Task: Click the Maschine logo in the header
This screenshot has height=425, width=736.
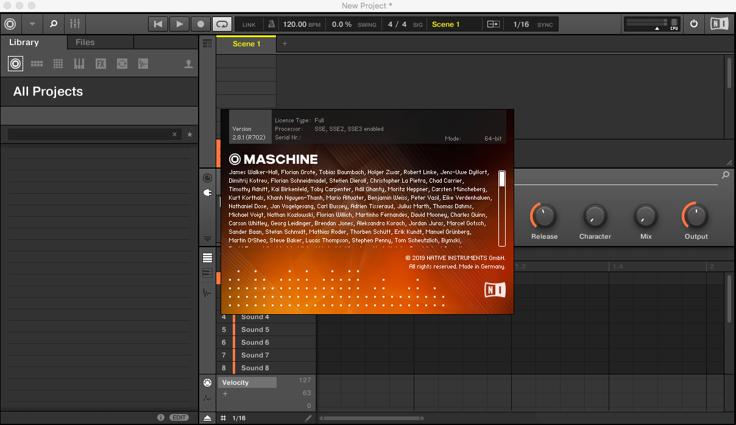Action: (10, 24)
